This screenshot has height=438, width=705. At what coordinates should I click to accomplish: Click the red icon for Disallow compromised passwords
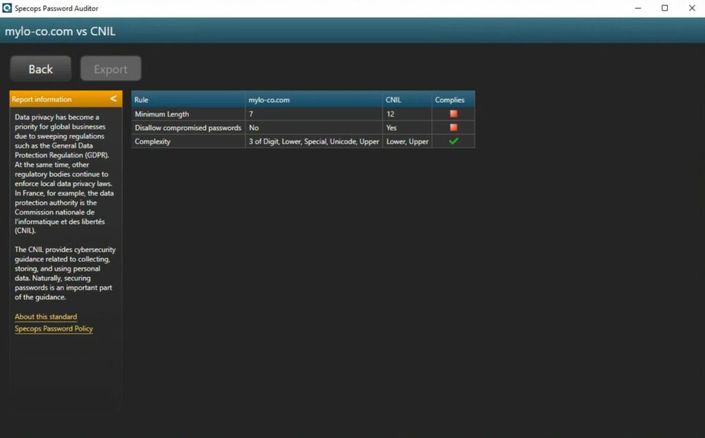point(454,128)
